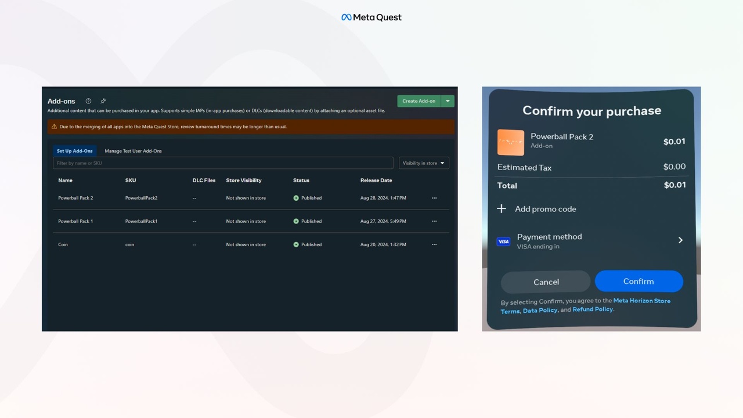Select the Powerball Pack 1 name cell

[75, 221]
